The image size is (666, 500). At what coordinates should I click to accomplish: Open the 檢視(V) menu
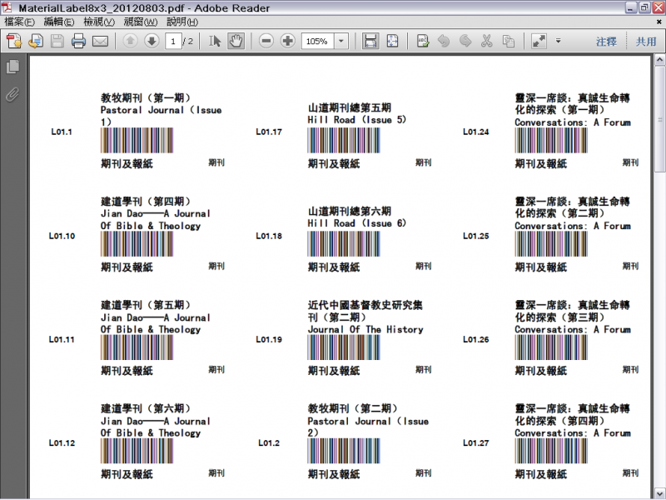pyautogui.click(x=99, y=22)
